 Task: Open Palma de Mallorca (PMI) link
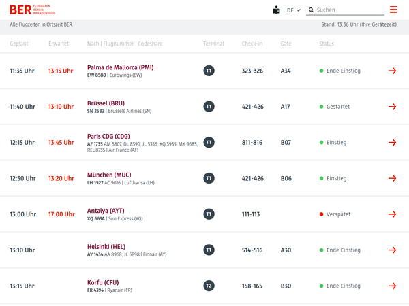tap(120, 67)
